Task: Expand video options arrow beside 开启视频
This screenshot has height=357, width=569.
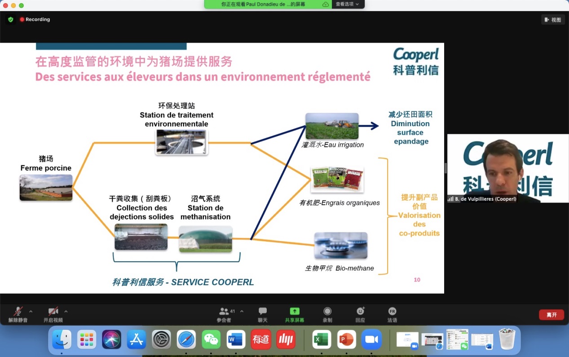Action: tap(66, 311)
